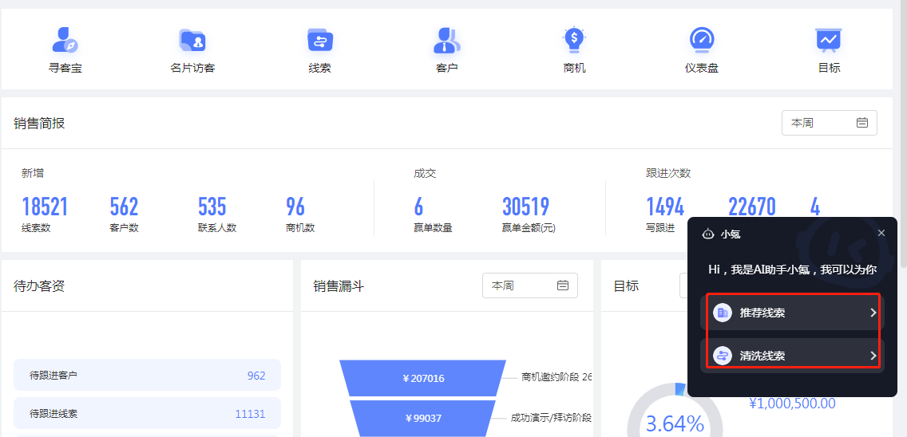The image size is (907, 437).
Task: Click funnel stage ¥99037
Action: (x=423, y=418)
